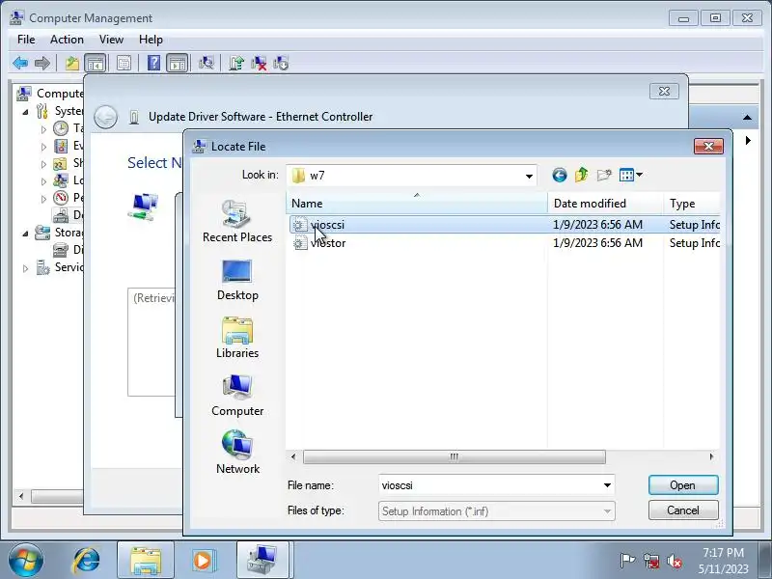Click the file list horizontal scrollbar

454,456
